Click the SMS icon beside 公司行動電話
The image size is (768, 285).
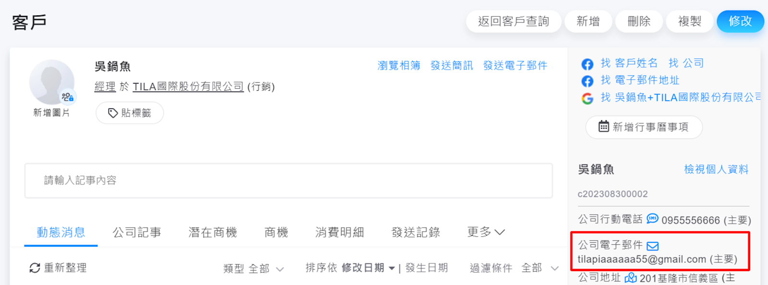[x=652, y=219]
